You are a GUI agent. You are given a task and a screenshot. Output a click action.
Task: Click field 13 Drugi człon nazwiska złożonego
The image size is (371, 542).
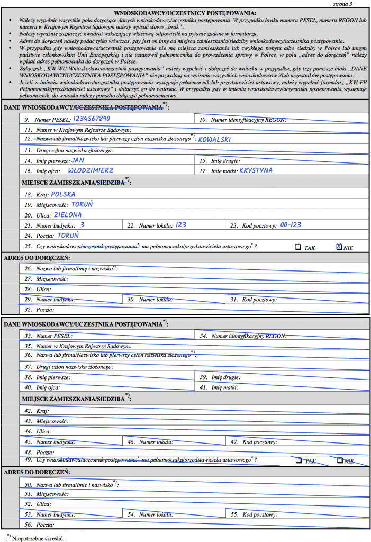(x=194, y=149)
